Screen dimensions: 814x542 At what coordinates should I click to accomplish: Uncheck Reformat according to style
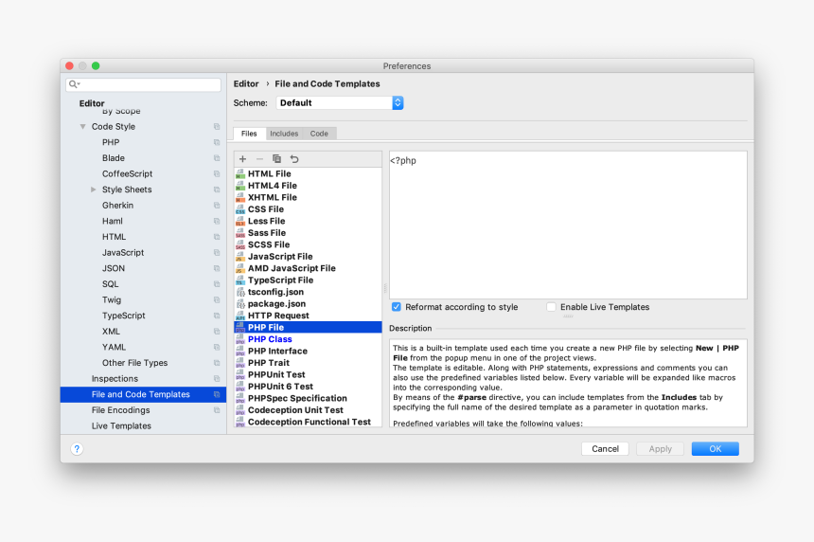(397, 307)
